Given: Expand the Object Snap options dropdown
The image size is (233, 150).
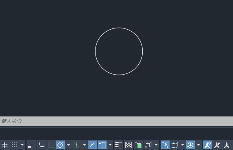Looking at the screenshot, I should [x=110, y=145].
